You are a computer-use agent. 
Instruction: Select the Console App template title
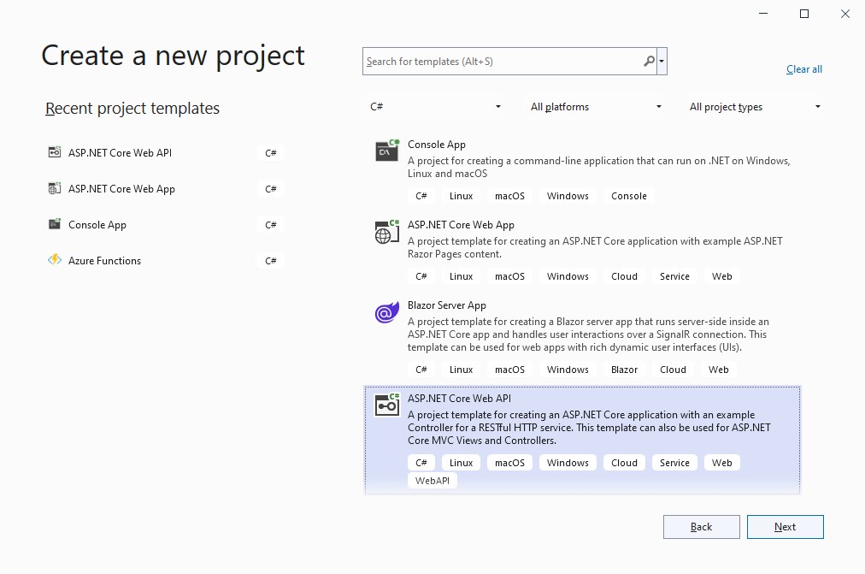tap(437, 145)
